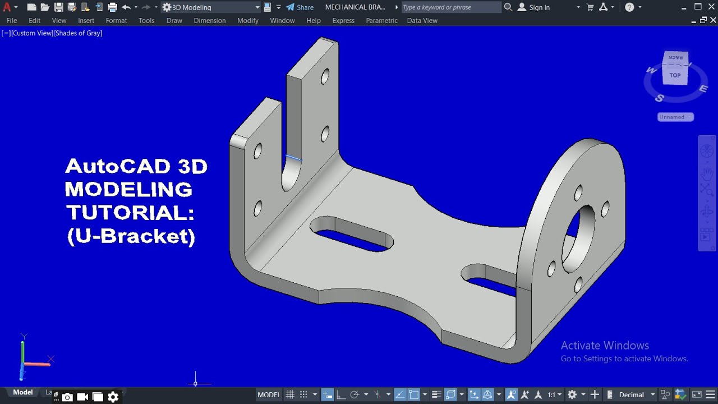Undo the last action
Screen dimensions: 718x404
[x=126, y=7]
